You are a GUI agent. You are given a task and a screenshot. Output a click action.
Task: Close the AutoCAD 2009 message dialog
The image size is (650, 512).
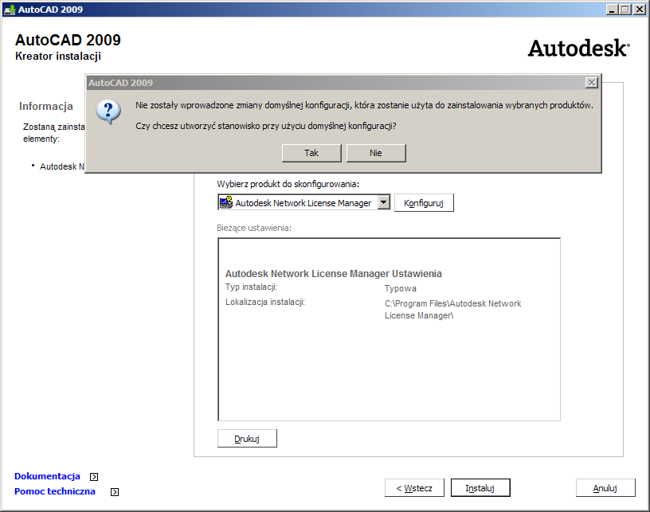pyautogui.click(x=592, y=83)
